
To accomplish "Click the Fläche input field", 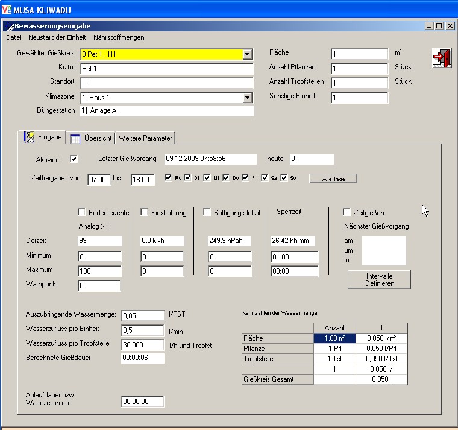I will click(360, 54).
